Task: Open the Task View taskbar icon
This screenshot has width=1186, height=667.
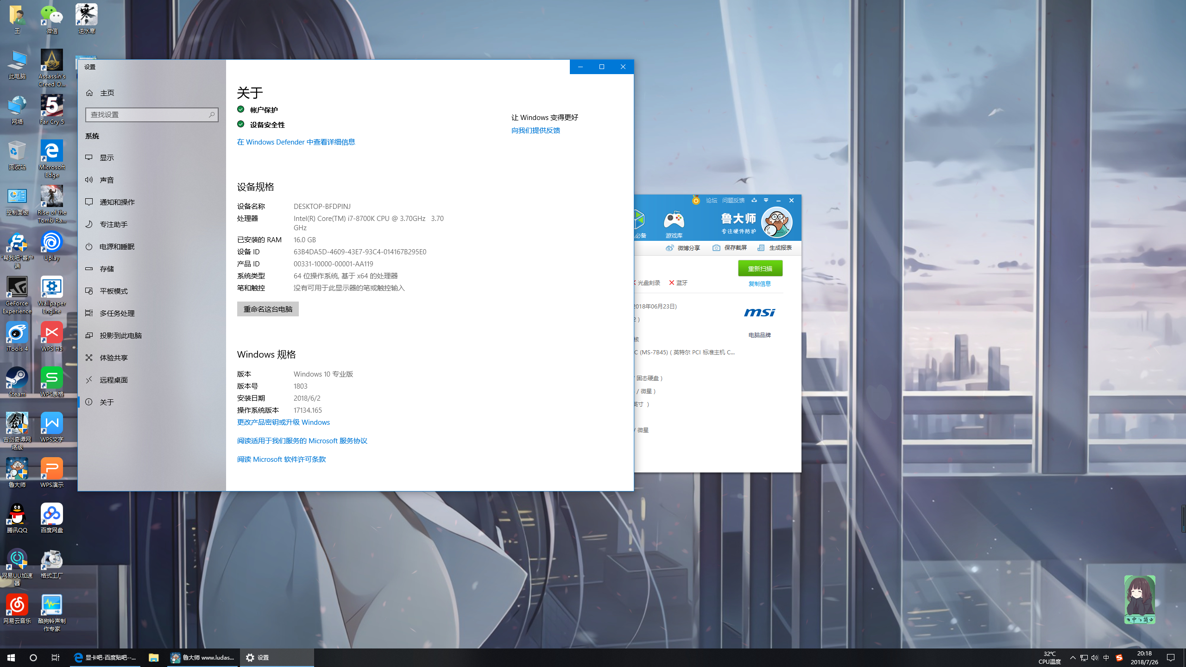Action: click(55, 658)
